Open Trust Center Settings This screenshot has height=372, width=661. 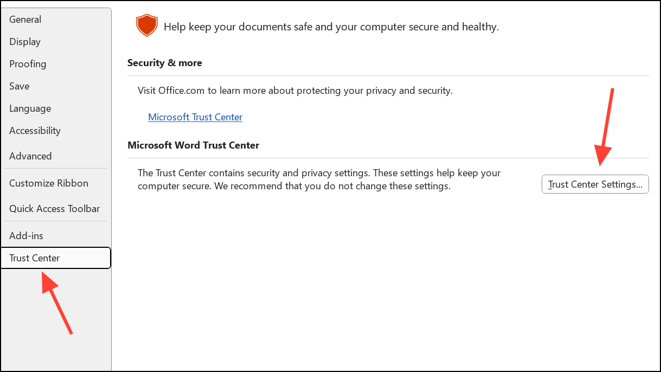click(x=595, y=184)
